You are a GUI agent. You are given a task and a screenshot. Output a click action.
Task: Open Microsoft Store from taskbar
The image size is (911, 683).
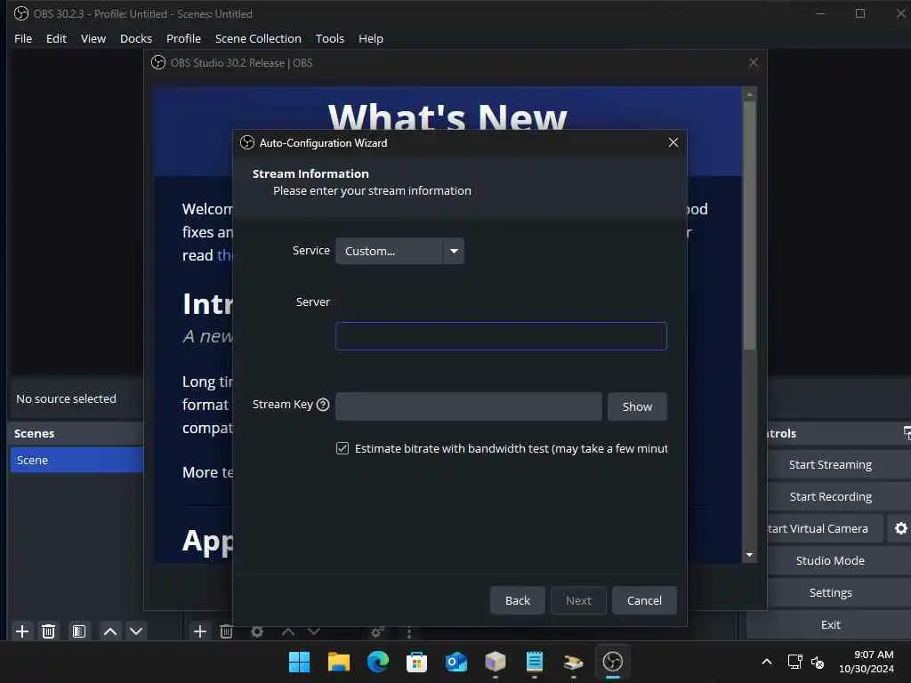click(x=416, y=662)
